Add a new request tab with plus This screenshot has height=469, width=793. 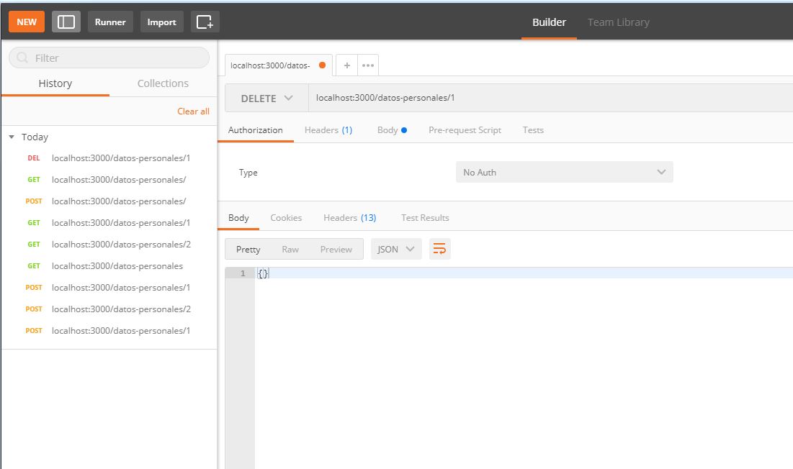(x=347, y=65)
